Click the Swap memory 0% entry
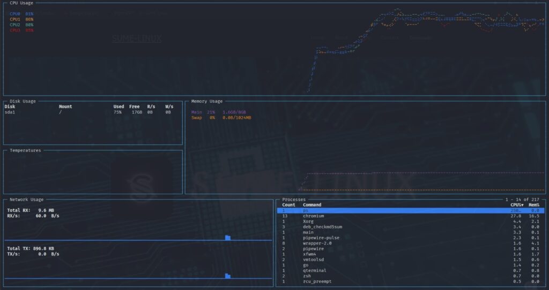This screenshot has width=549, height=290. click(221, 118)
